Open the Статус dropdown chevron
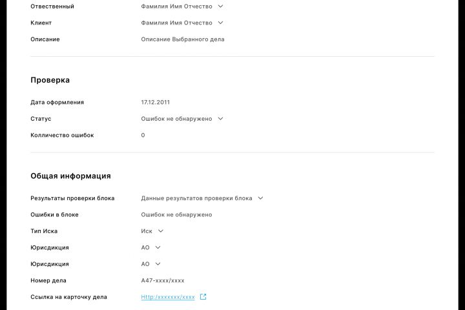 220,119
